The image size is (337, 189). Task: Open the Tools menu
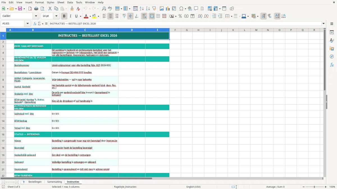pyautogui.click(x=79, y=2)
